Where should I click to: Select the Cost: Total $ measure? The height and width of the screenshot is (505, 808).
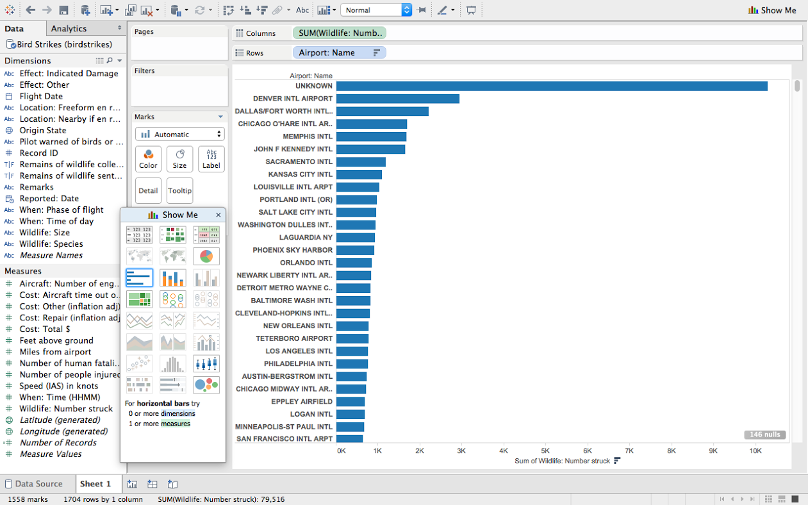[x=45, y=329]
